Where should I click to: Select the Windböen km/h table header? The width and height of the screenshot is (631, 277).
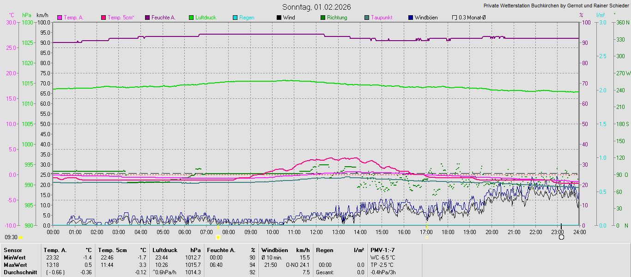tap(285, 250)
